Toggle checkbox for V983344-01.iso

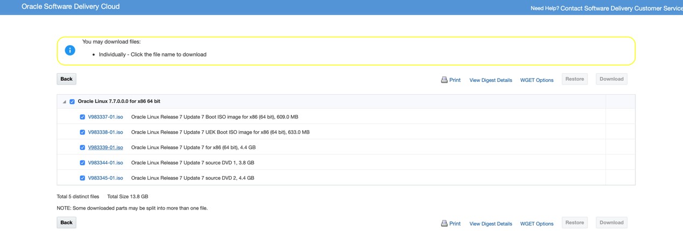click(x=82, y=163)
